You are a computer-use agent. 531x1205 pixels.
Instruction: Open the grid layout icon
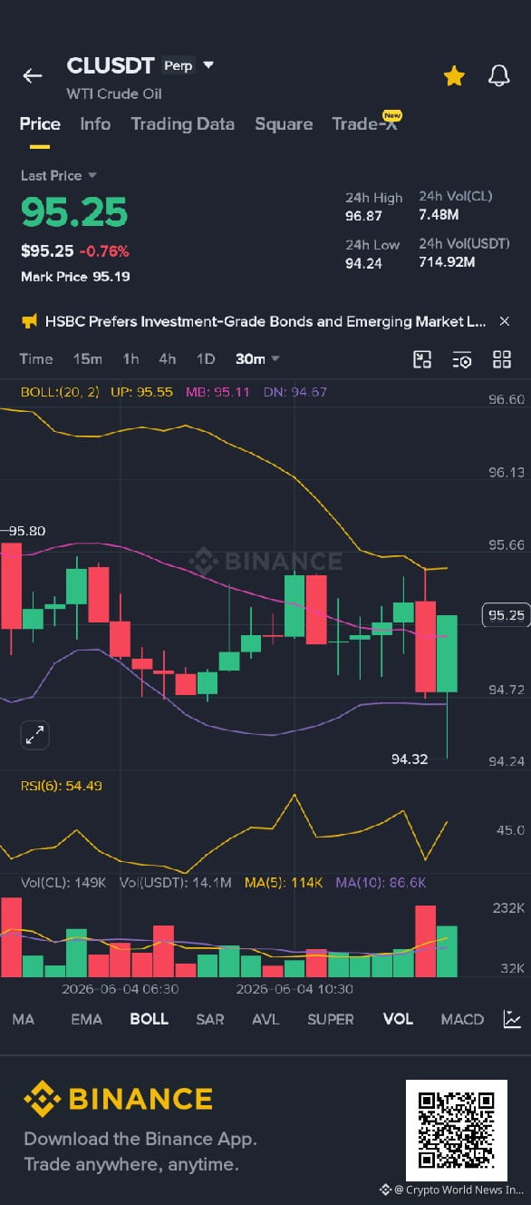click(x=502, y=359)
